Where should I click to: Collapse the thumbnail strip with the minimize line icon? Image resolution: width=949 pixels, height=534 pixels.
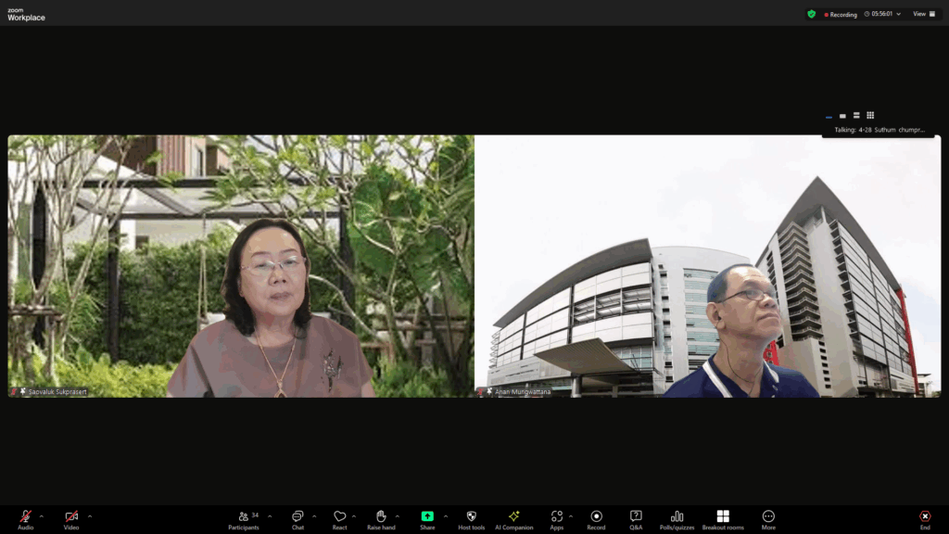(829, 117)
